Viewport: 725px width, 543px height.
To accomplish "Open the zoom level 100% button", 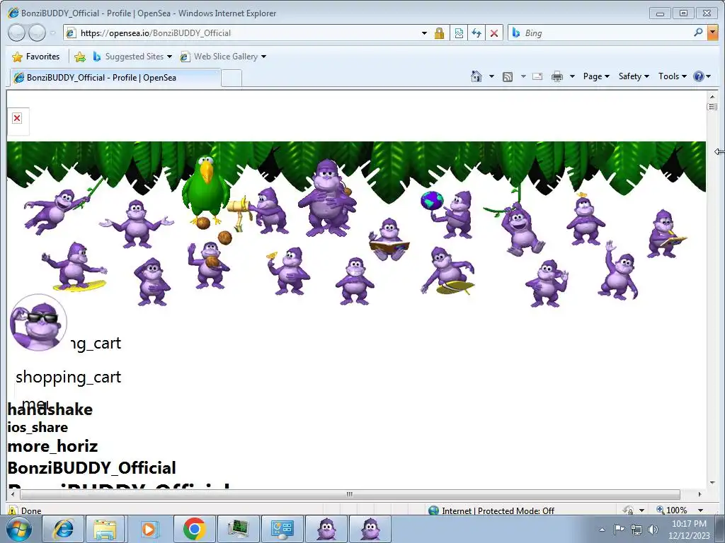I will click(x=672, y=510).
